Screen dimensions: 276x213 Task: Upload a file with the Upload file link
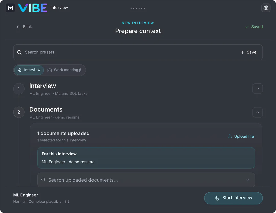pos(241,136)
